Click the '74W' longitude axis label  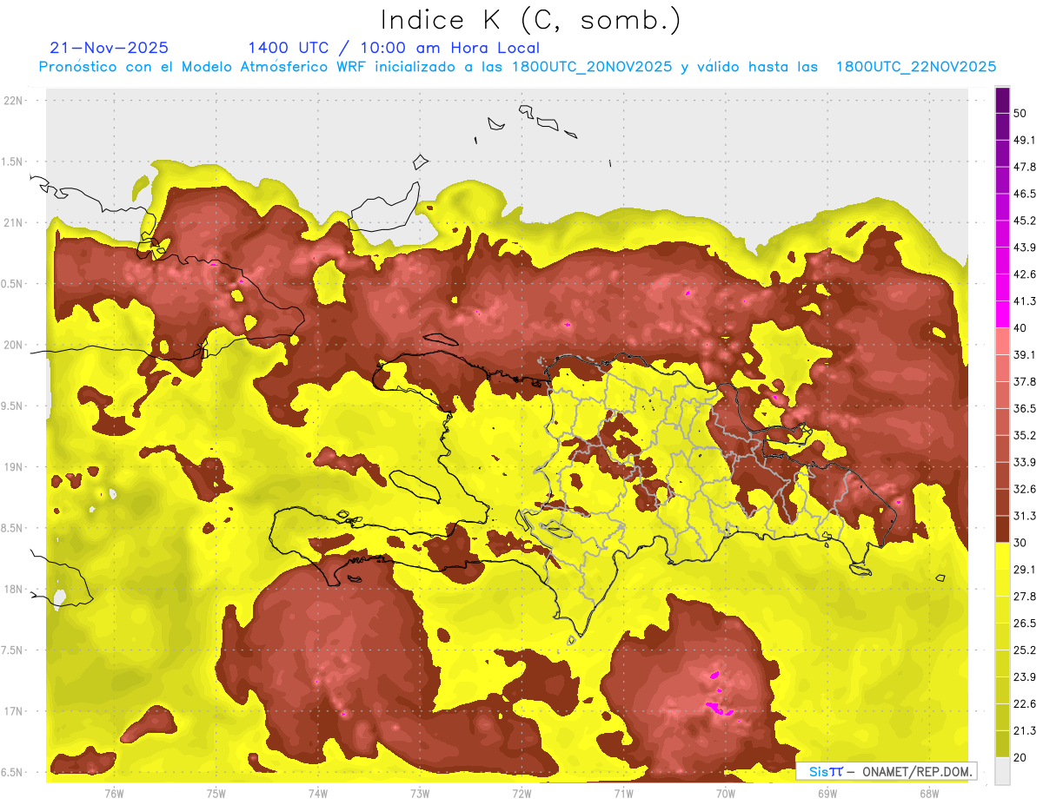(318, 794)
